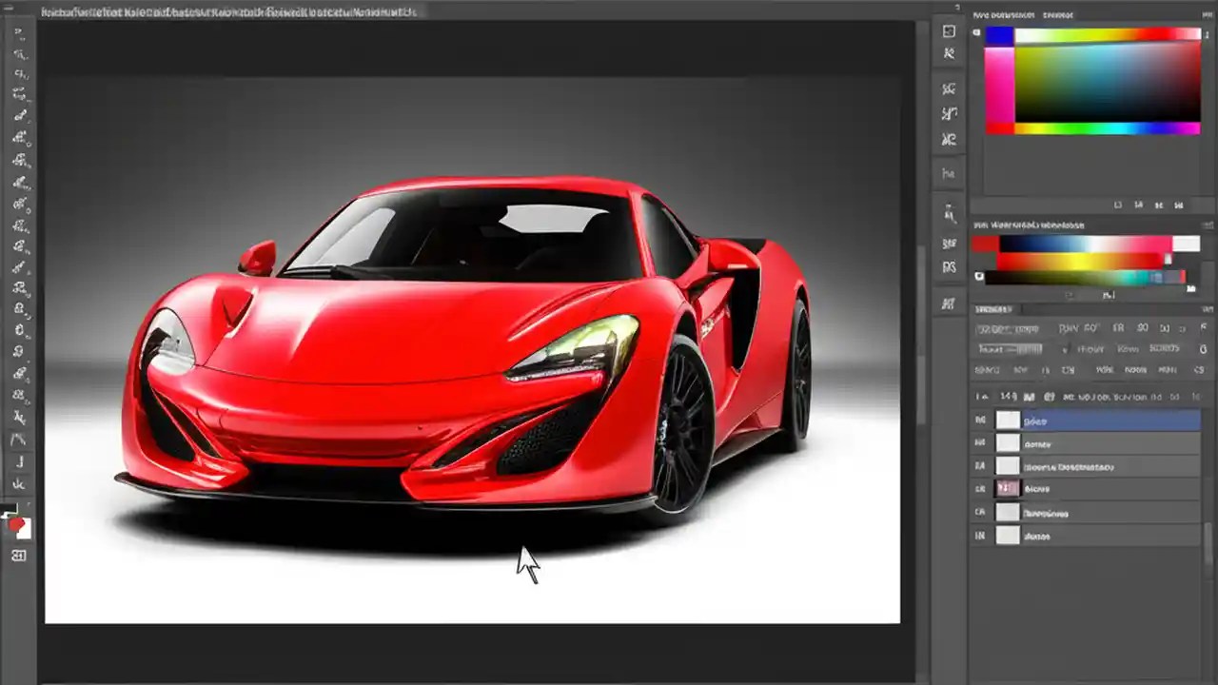The width and height of the screenshot is (1218, 685).
Task: Toggle visibility on the red car layer
Action: point(980,488)
